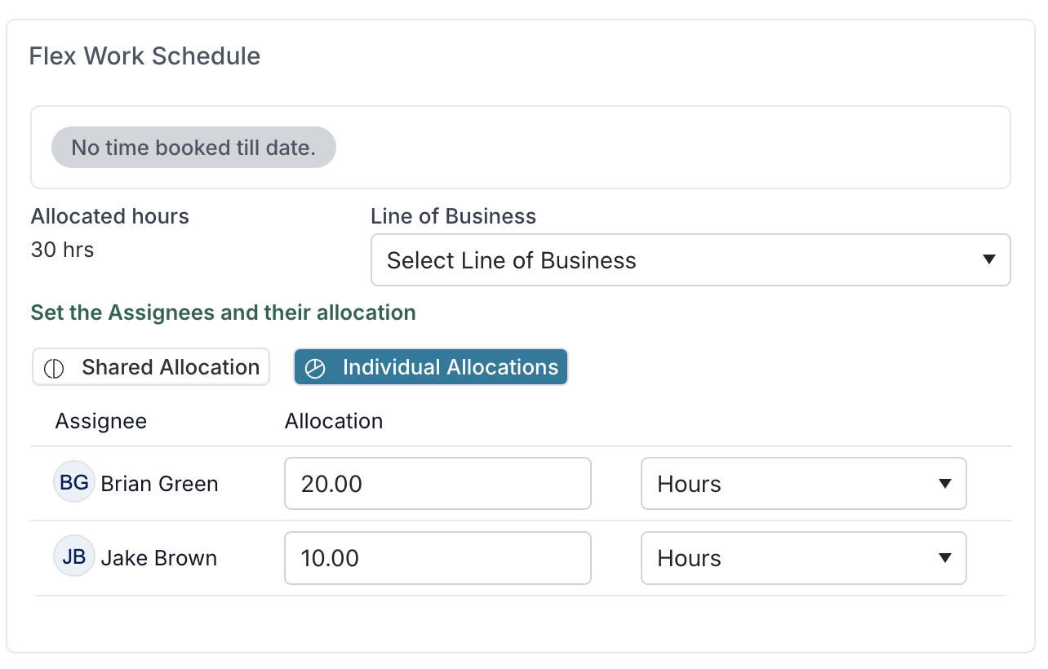
Task: Click the Individual Allocations pie icon
Action: click(x=315, y=368)
